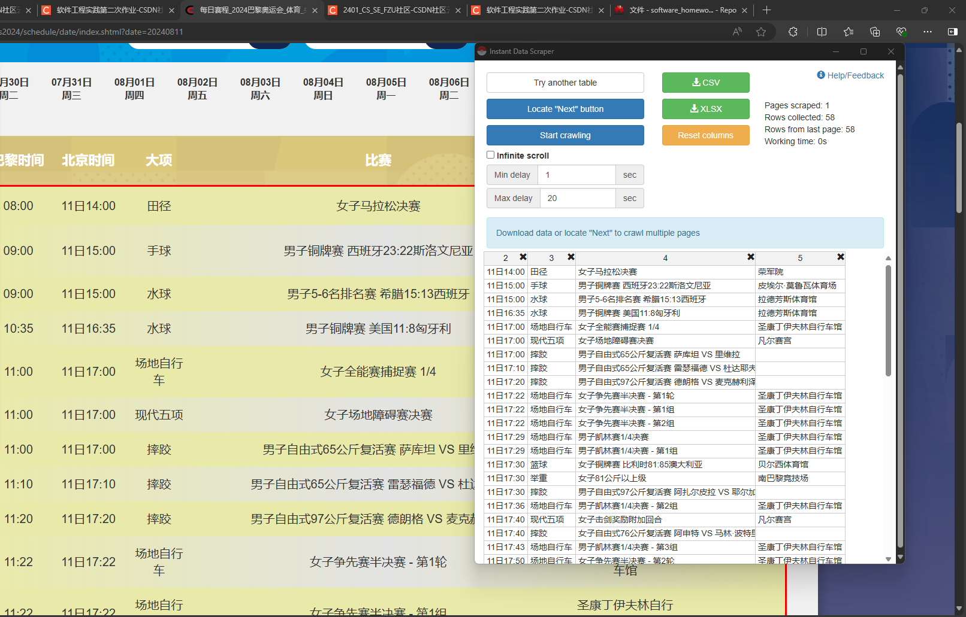Open the Edge Settings and more menu
The image size is (966, 617).
click(928, 32)
